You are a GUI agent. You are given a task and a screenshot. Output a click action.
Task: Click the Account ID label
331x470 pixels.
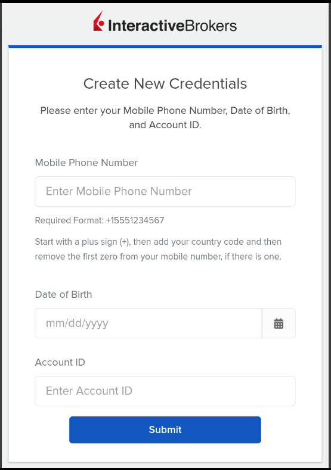tap(60, 362)
